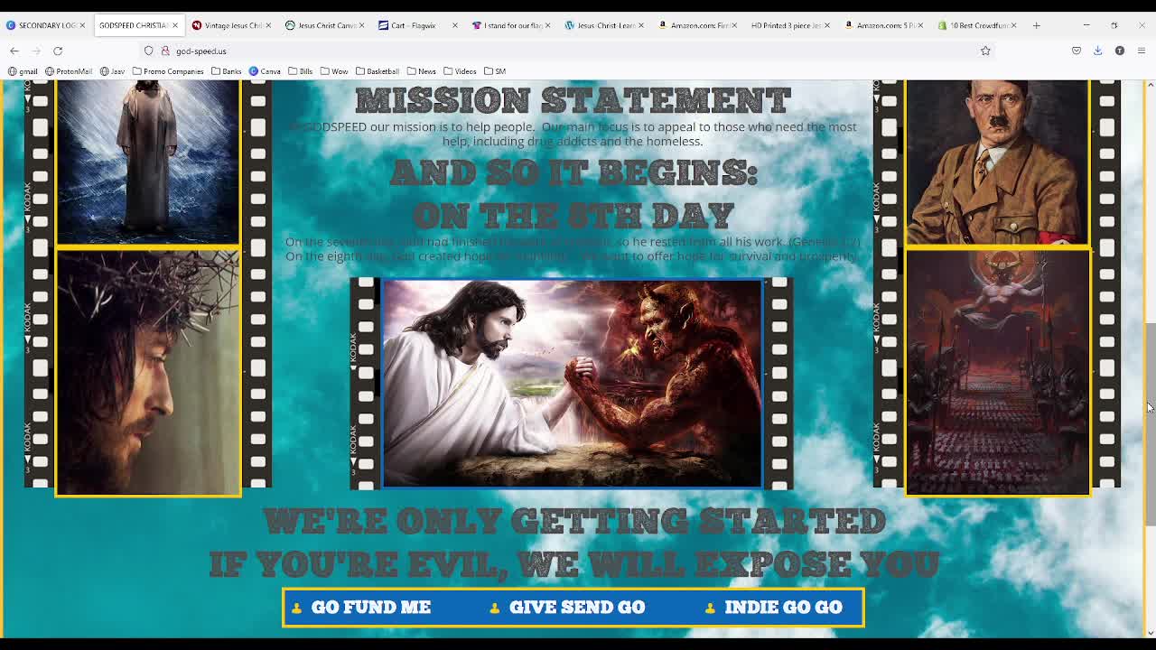This screenshot has width=1156, height=650.
Task: Click the INDIE GO GO button
Action: (775, 608)
